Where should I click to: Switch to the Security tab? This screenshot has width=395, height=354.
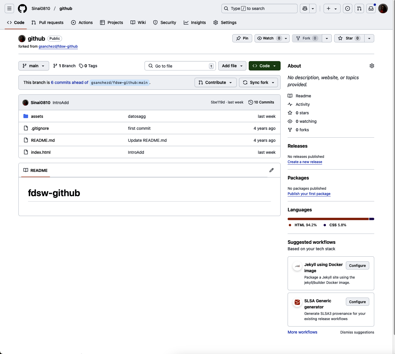pyautogui.click(x=165, y=23)
